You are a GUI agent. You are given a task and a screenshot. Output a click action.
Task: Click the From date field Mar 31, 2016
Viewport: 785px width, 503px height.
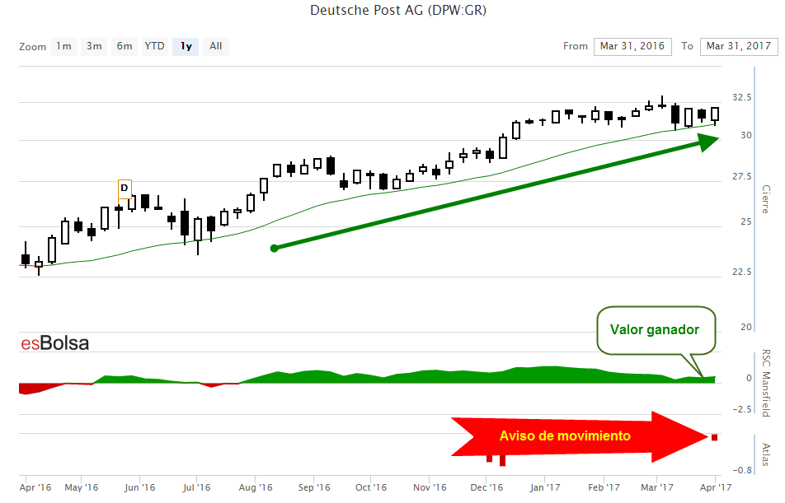coord(632,46)
